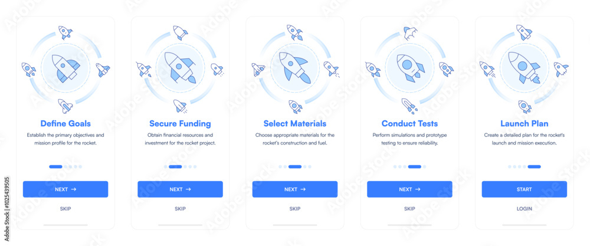Select the big rocket graphic above Select Materials
Viewport: 590px width, 246px height.
(x=296, y=68)
